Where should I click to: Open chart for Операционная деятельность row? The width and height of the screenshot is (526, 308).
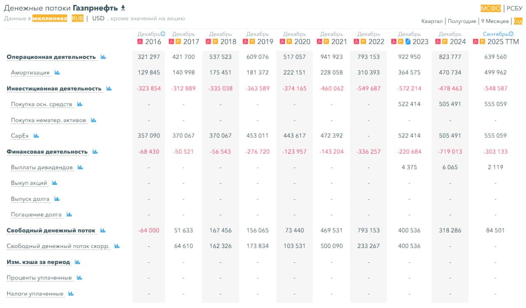click(x=103, y=57)
